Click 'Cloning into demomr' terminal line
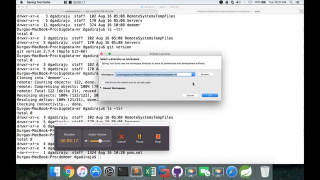This screenshot has height=180, width=320. pyautogui.click(x=43, y=78)
